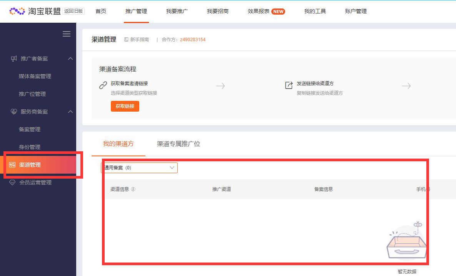
Task: Click the 服务商备案 handshake icon
Action: point(14,112)
